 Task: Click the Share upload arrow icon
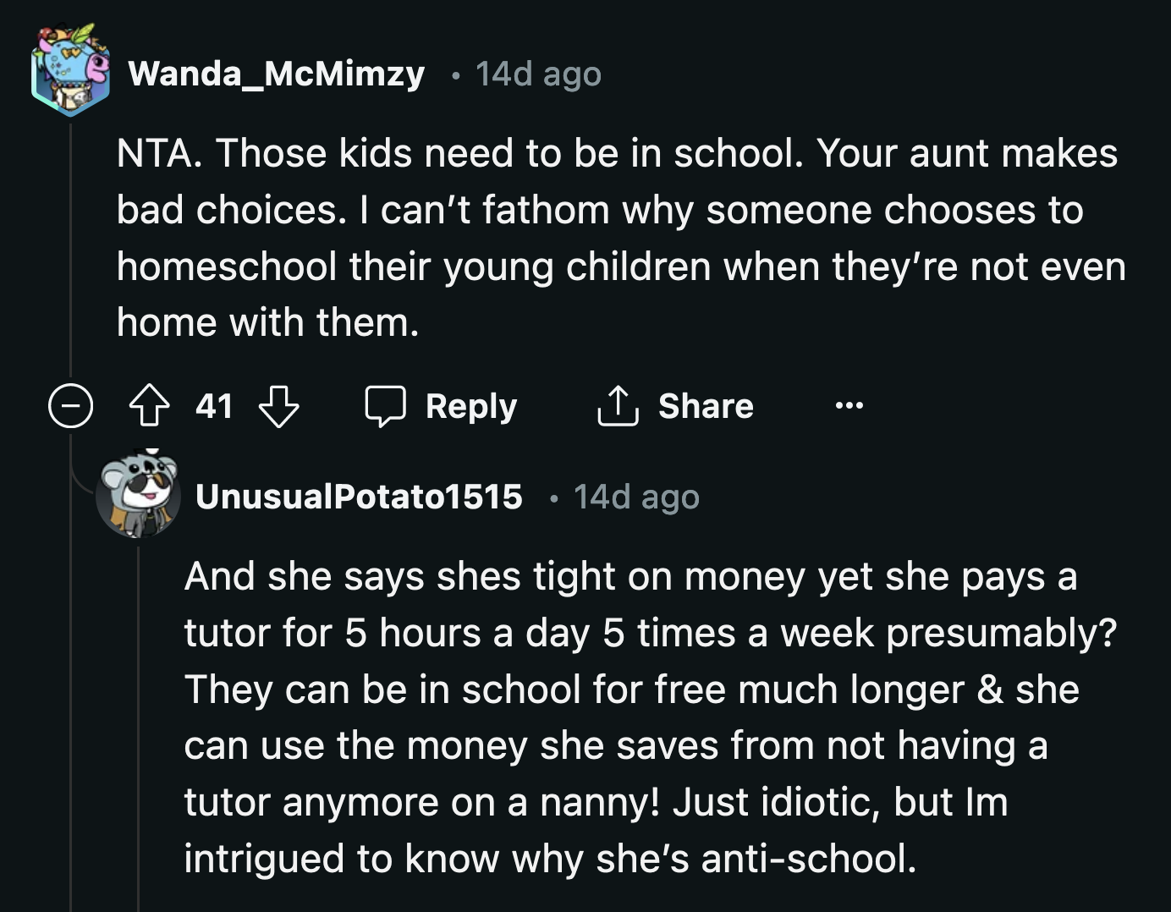click(620, 404)
